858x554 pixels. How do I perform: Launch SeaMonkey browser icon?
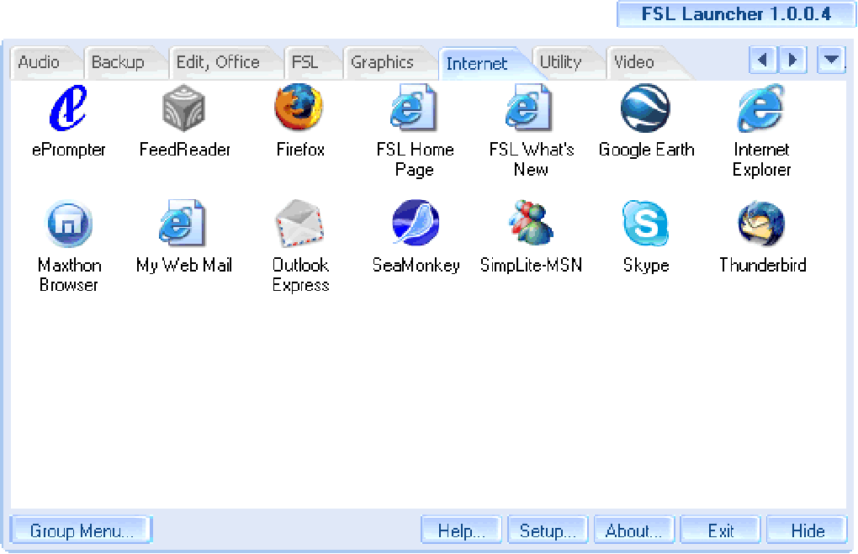(x=416, y=224)
